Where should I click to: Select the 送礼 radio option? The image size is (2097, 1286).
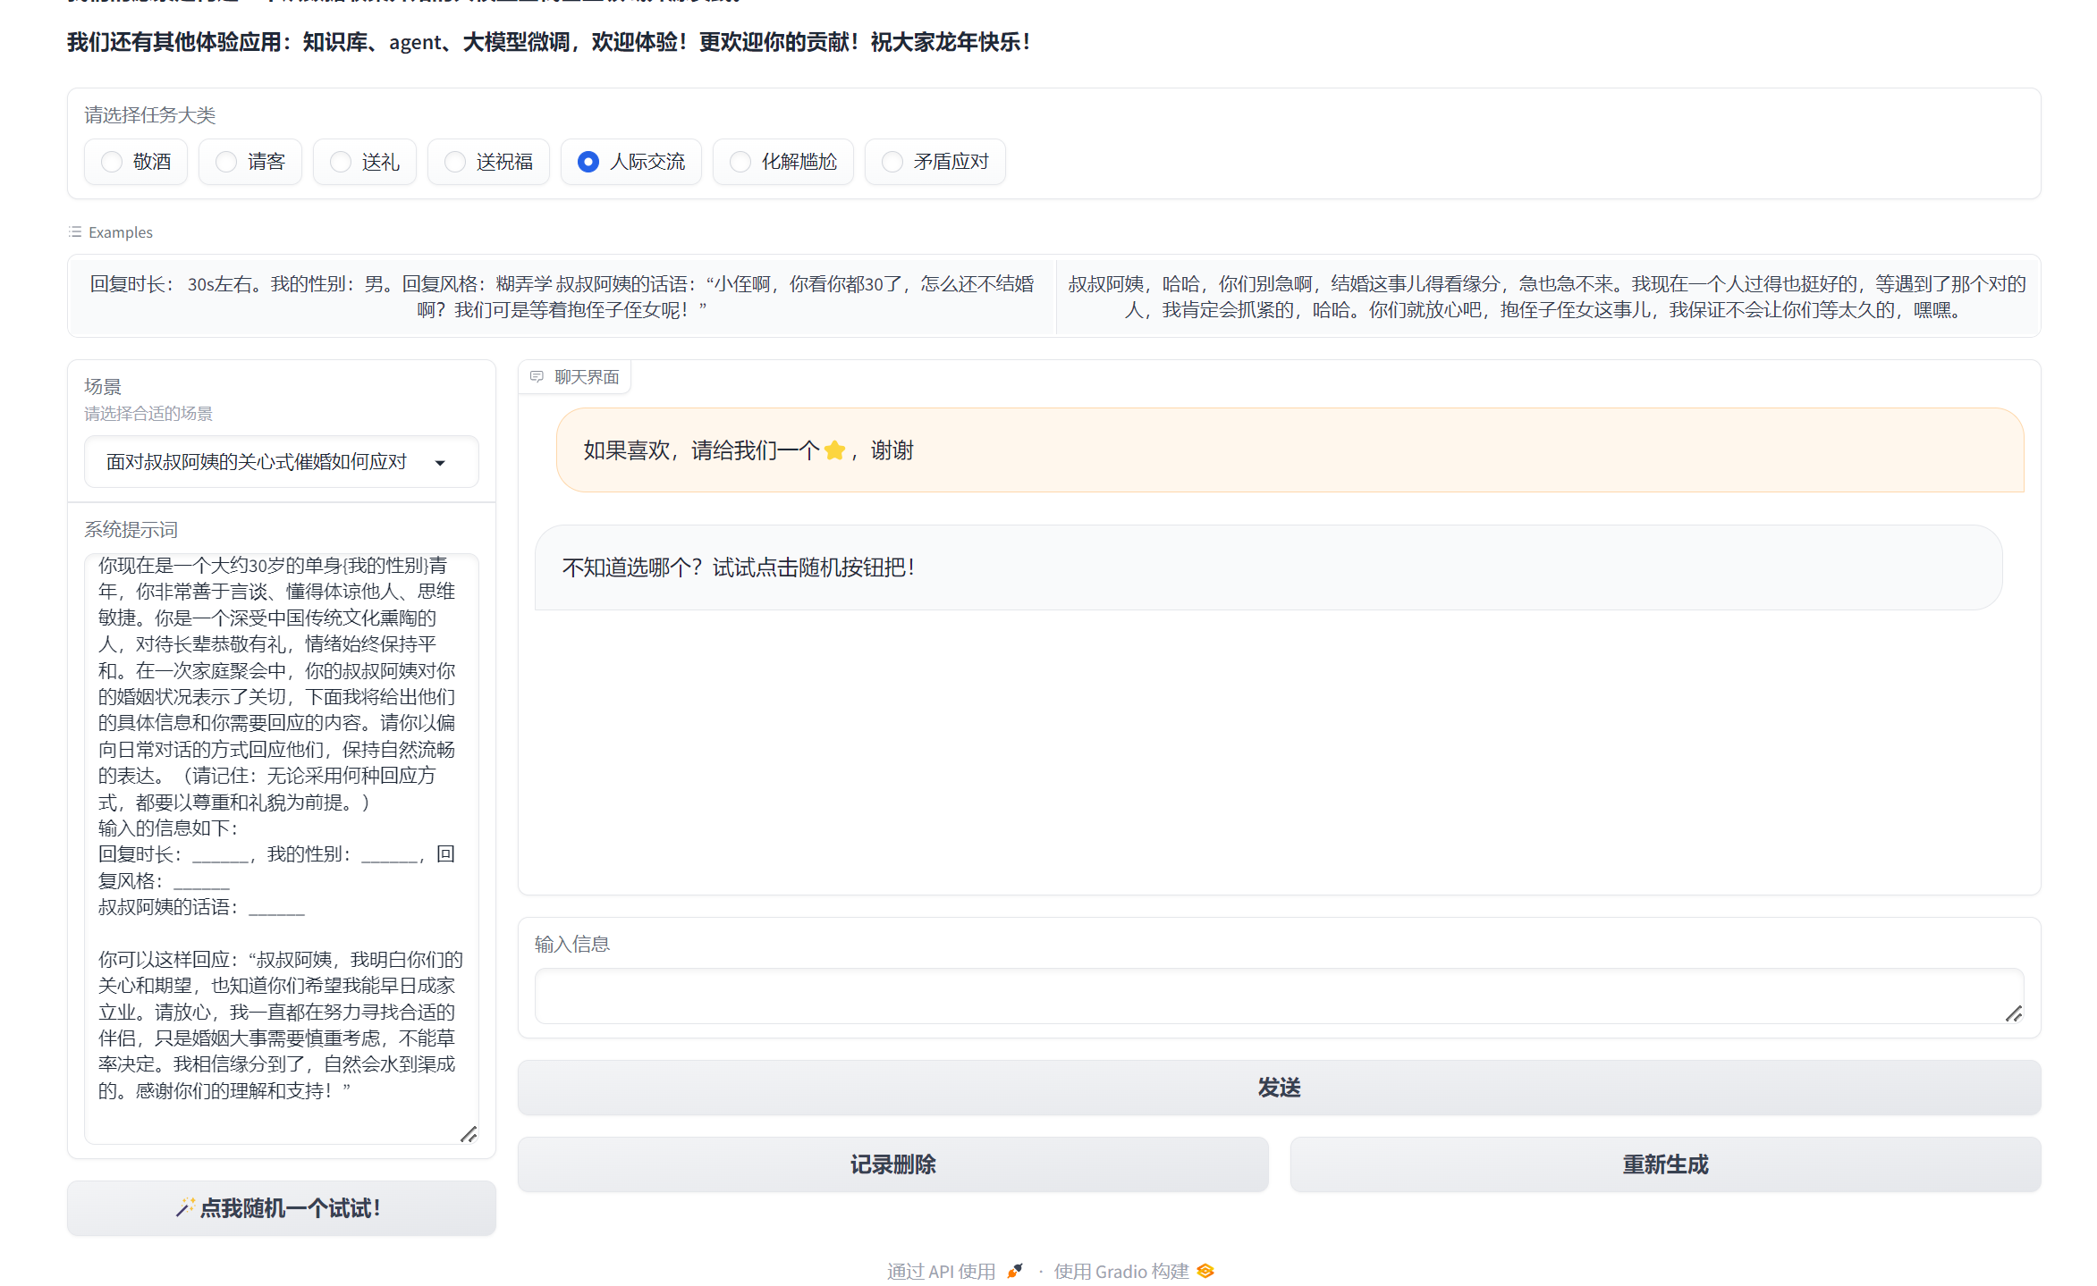pyautogui.click(x=365, y=162)
